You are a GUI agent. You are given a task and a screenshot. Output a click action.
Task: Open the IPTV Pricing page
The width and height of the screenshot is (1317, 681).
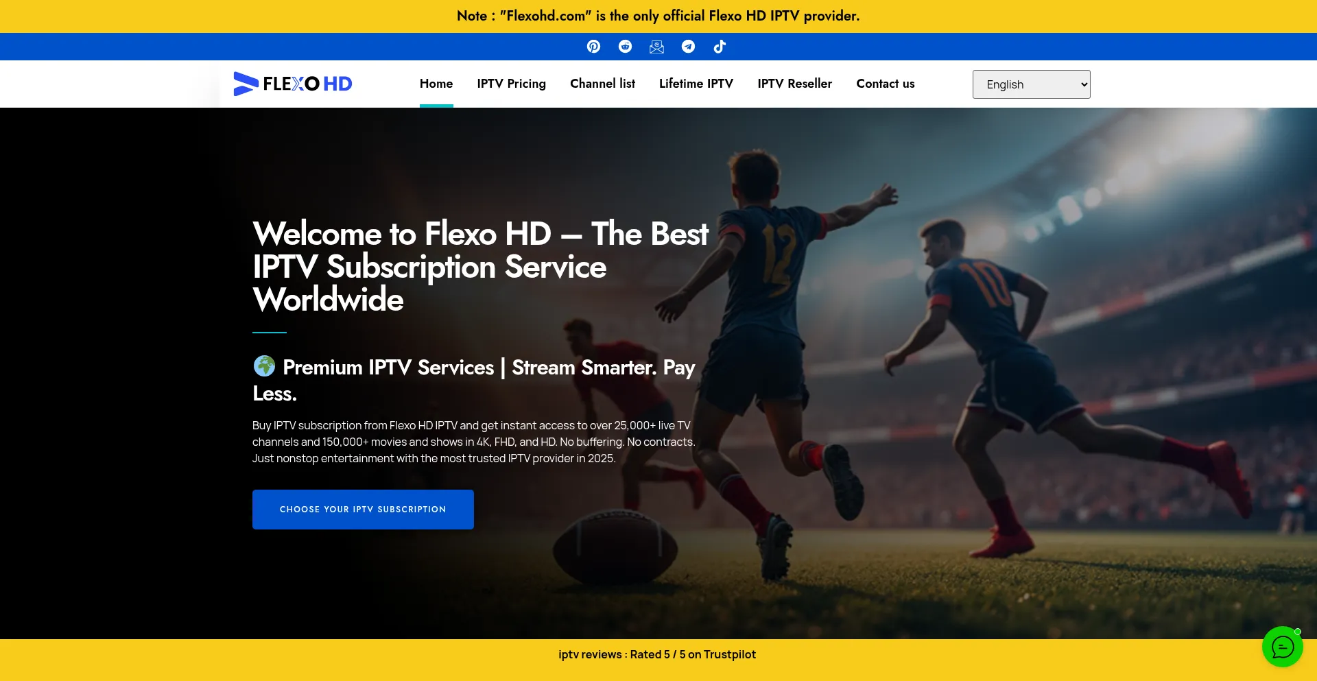tap(512, 84)
